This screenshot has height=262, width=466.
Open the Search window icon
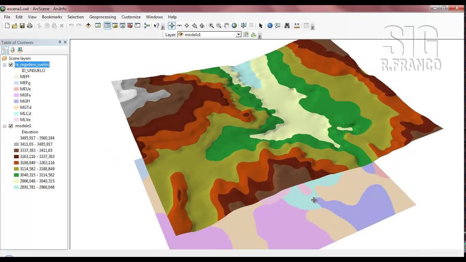pos(122,25)
